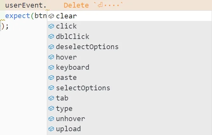The height and width of the screenshot is (135, 212).
Task: Click the method icon next to type
Action: click(51, 108)
